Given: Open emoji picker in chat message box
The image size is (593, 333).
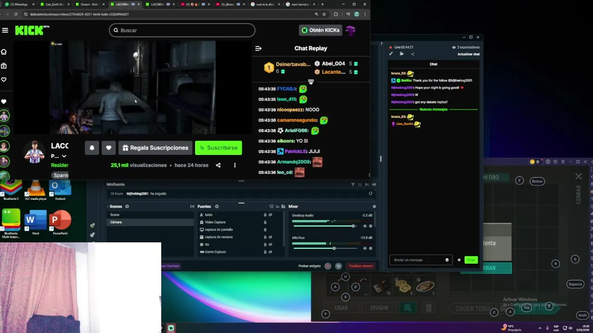Looking at the screenshot, I should click(x=447, y=260).
